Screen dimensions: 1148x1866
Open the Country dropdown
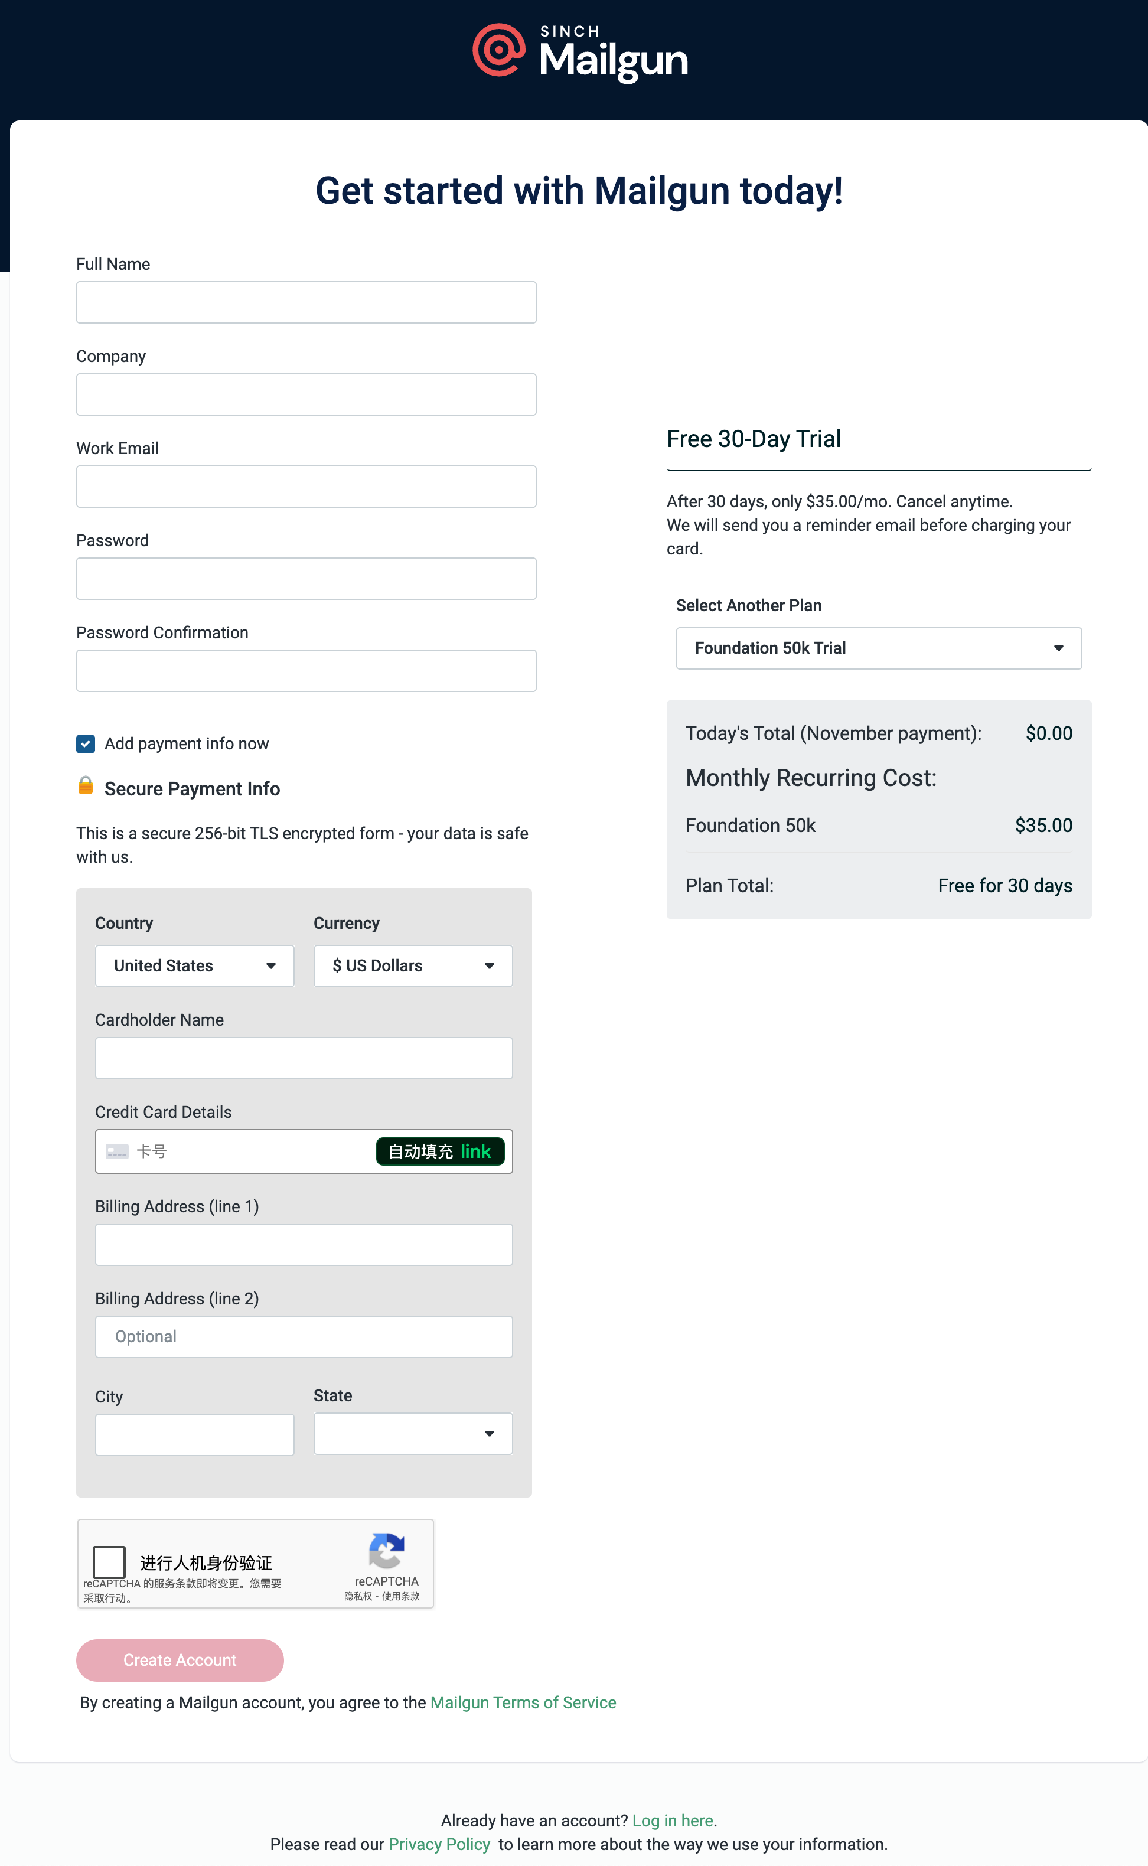pyautogui.click(x=194, y=965)
